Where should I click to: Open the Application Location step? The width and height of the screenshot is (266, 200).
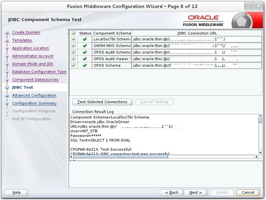30,48
